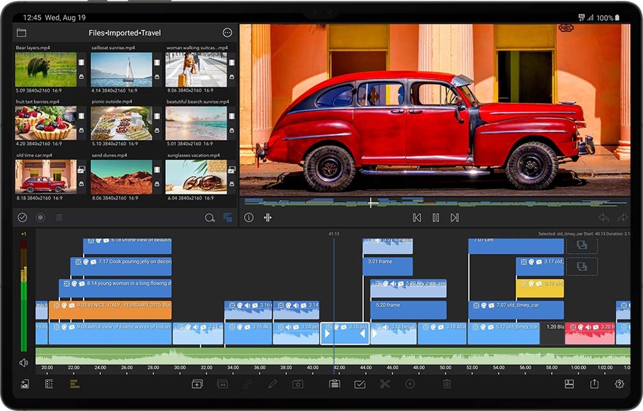Screen dimensions: 643x411
Task: Click the search icon in library panel
Action: click(x=209, y=218)
